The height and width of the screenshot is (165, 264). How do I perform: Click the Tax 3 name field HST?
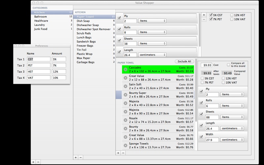(39, 72)
